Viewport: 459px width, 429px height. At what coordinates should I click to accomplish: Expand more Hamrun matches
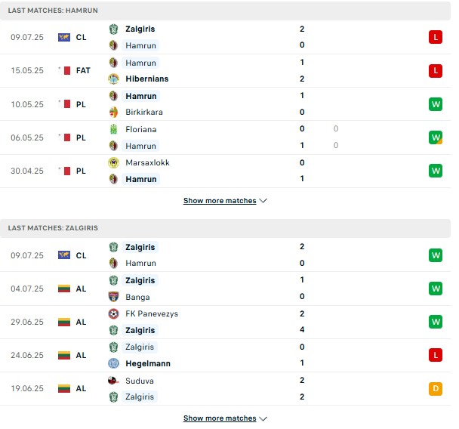point(220,201)
